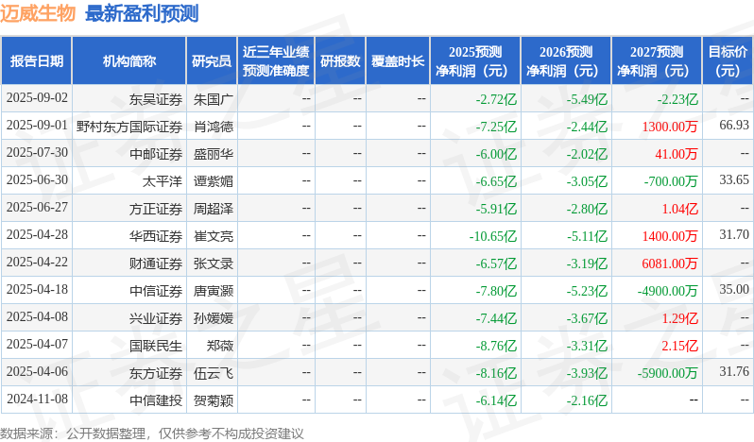Select analyst name 盛丽华
Viewport: 754px width, 442px height.
pos(213,154)
